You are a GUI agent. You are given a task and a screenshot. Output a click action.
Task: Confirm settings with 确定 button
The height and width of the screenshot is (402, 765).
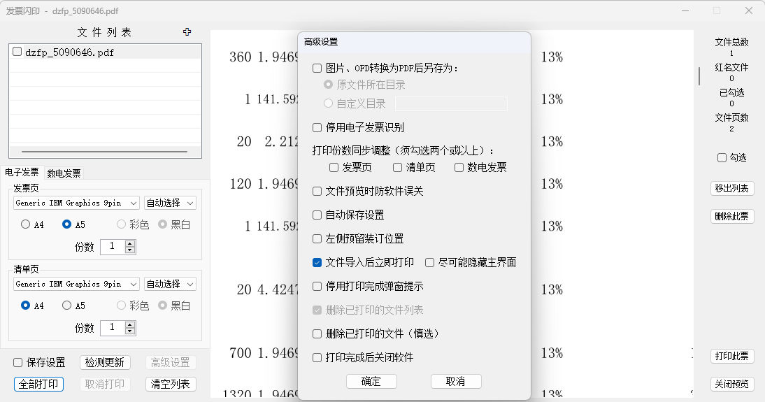coord(371,382)
